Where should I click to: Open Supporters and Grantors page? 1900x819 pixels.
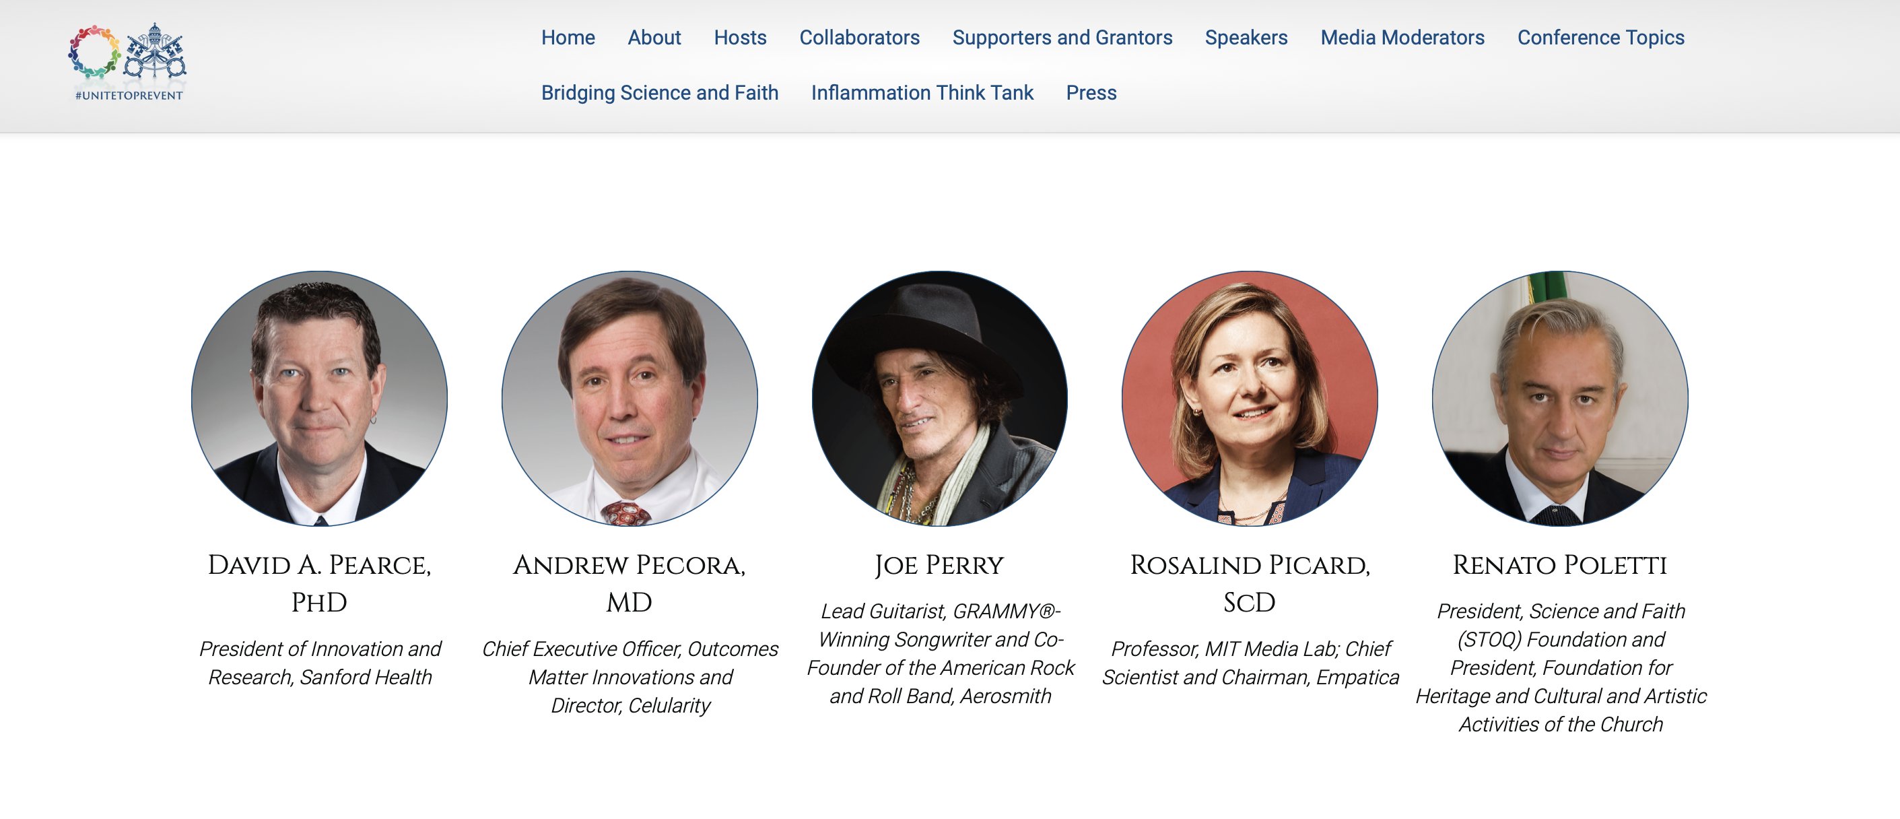pyautogui.click(x=1061, y=38)
